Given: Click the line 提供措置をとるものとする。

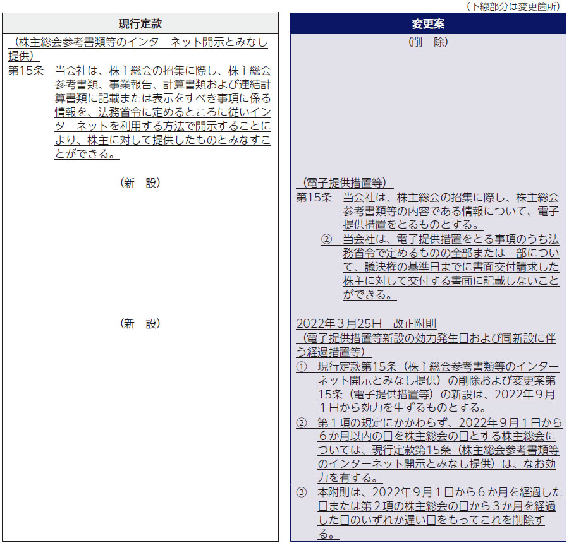Looking at the screenshot, I should click(x=413, y=225).
